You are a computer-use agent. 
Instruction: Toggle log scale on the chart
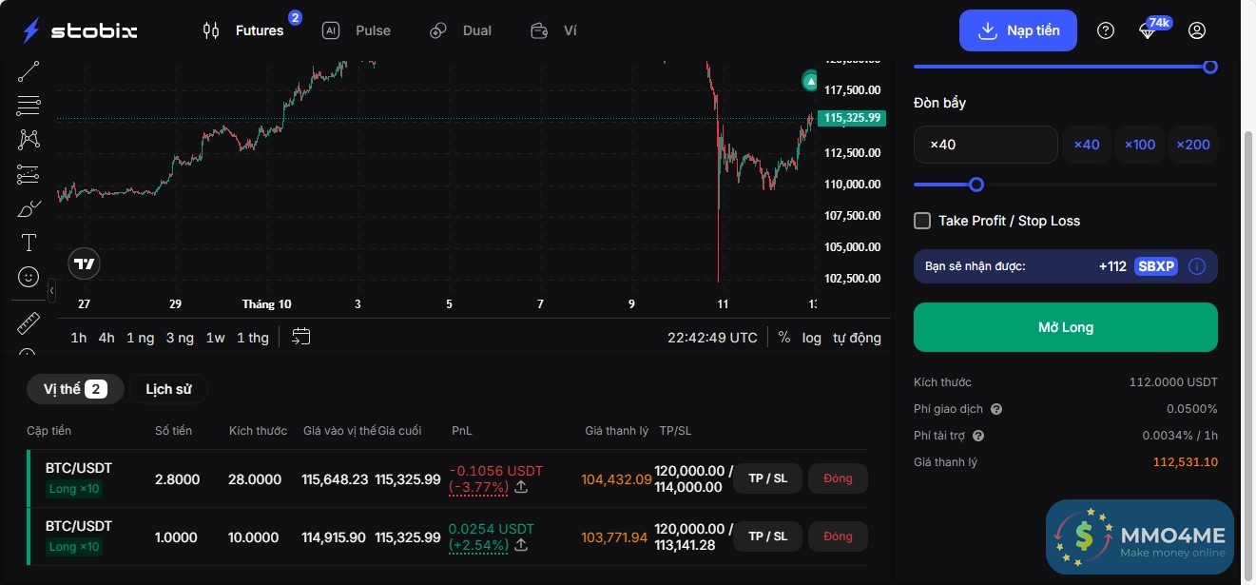coord(811,338)
